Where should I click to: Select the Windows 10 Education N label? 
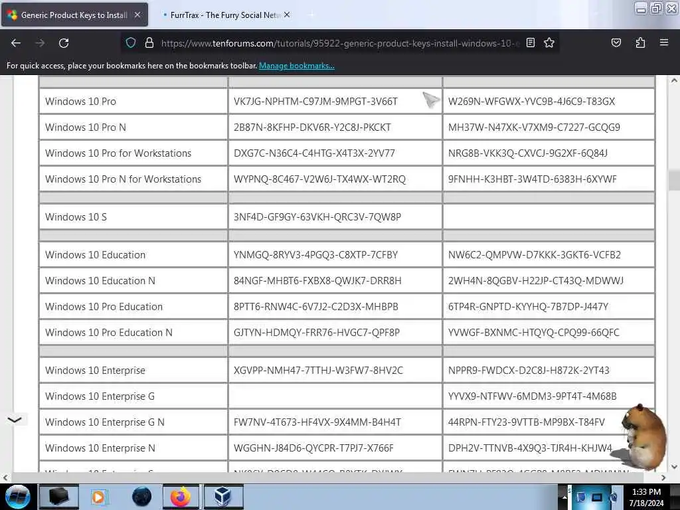pos(100,281)
